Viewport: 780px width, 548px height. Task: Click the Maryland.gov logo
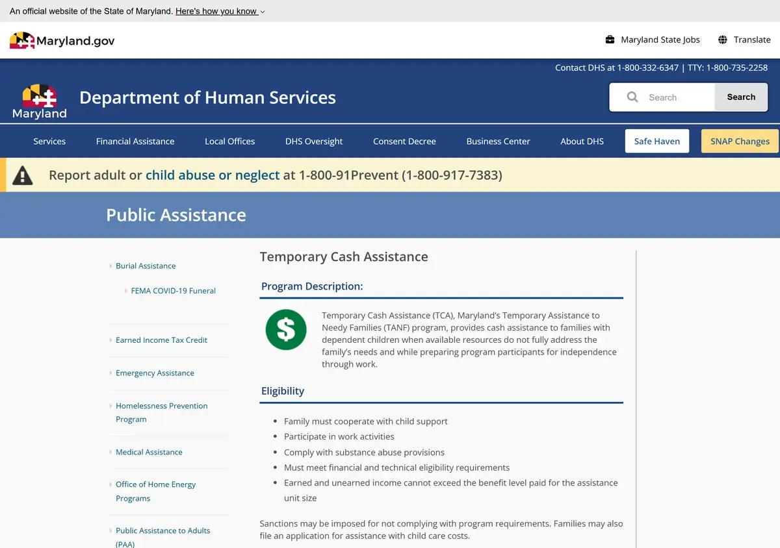pos(62,40)
